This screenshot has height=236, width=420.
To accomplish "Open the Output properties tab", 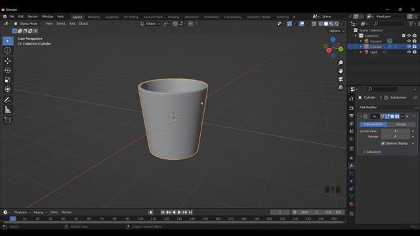I will pyautogui.click(x=352, y=116).
